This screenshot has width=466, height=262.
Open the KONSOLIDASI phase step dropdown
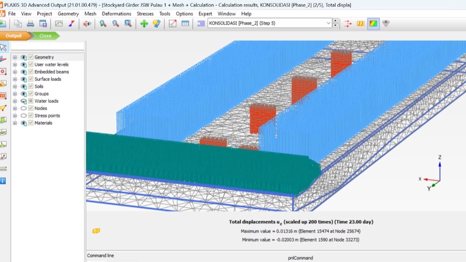tap(329, 23)
